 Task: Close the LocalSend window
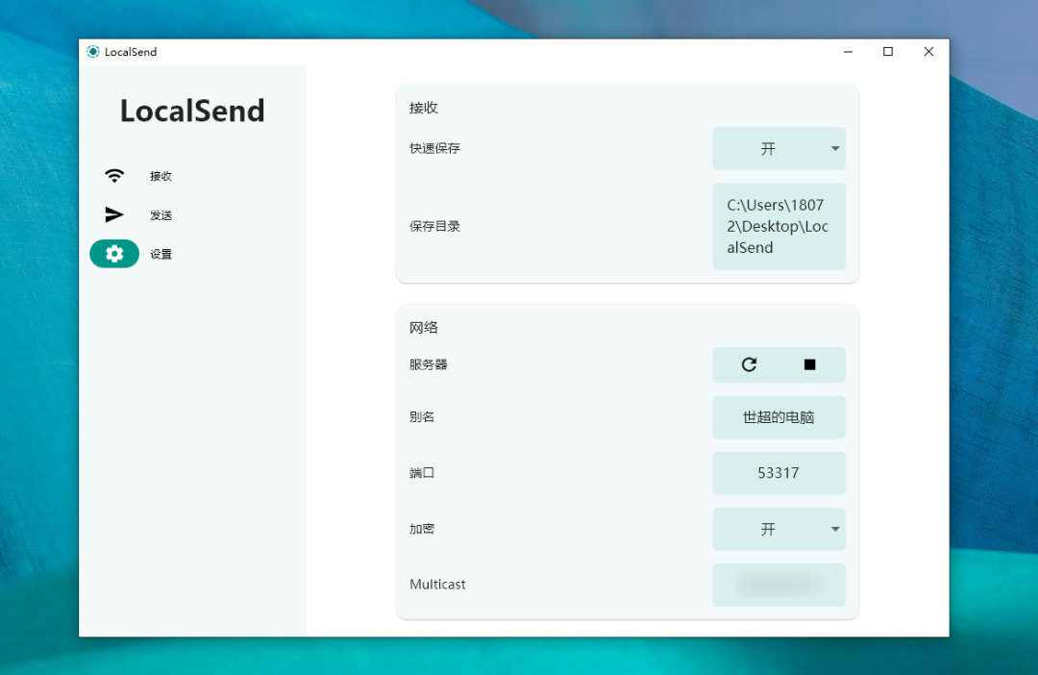point(928,52)
